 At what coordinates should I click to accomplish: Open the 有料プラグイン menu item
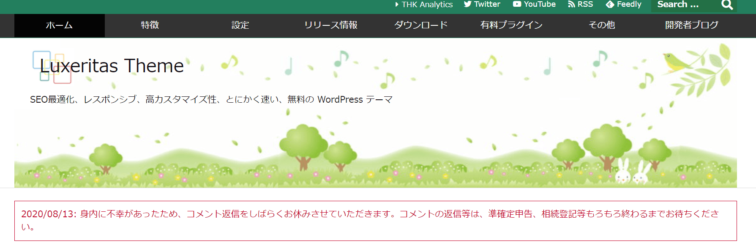pos(511,25)
